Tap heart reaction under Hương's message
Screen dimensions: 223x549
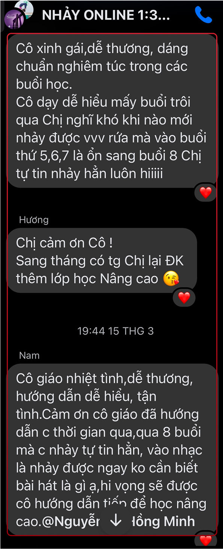click(x=184, y=298)
